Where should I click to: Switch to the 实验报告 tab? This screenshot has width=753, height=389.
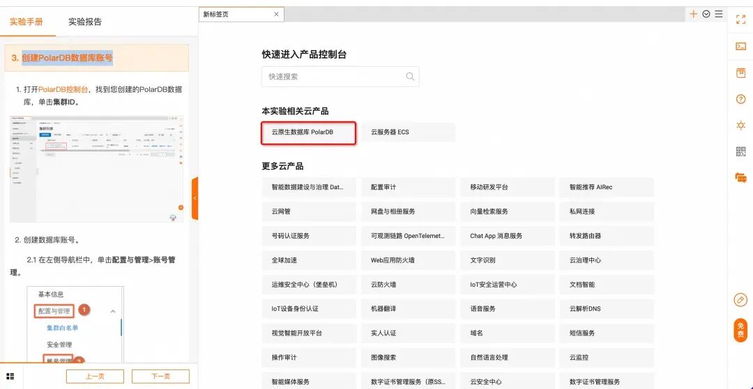pos(85,22)
